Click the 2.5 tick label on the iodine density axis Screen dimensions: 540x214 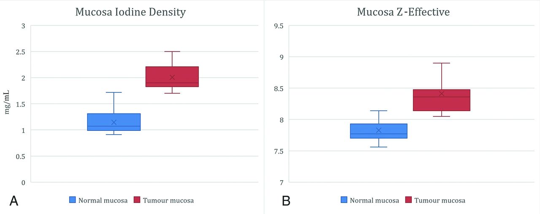(20, 52)
